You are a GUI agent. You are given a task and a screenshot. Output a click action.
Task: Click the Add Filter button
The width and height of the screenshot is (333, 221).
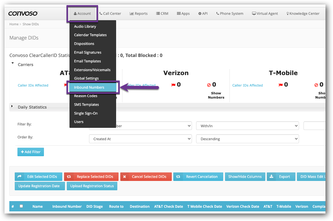(x=31, y=152)
